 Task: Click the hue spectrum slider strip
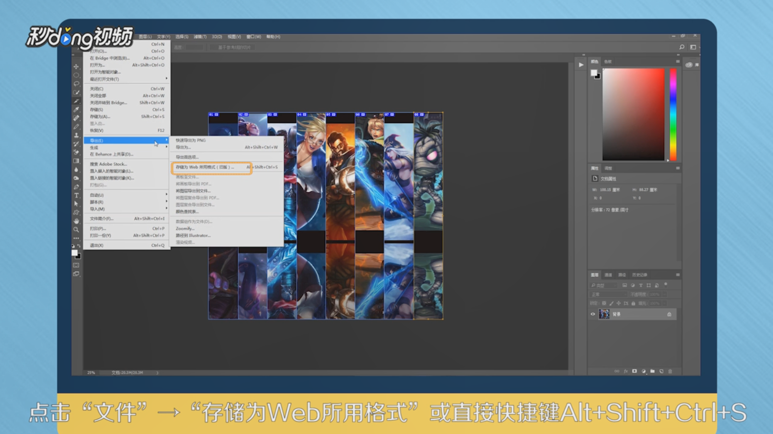coord(673,114)
